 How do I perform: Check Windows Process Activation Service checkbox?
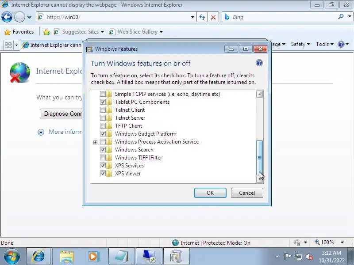tap(103, 141)
